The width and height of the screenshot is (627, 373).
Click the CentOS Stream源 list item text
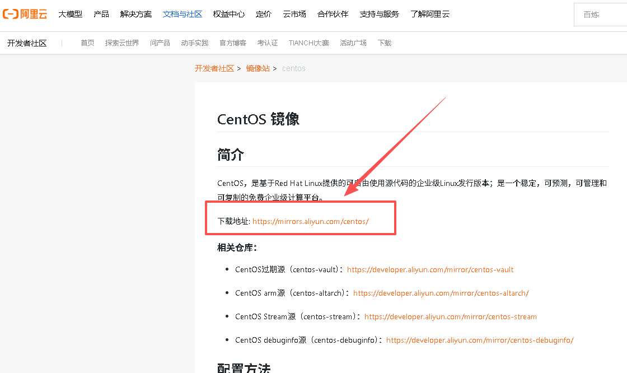point(298,316)
